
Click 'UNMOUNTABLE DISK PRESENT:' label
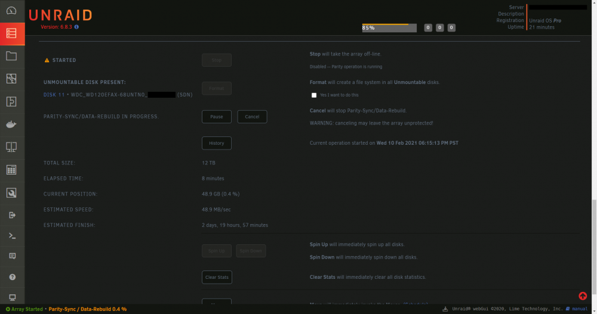[x=85, y=82]
